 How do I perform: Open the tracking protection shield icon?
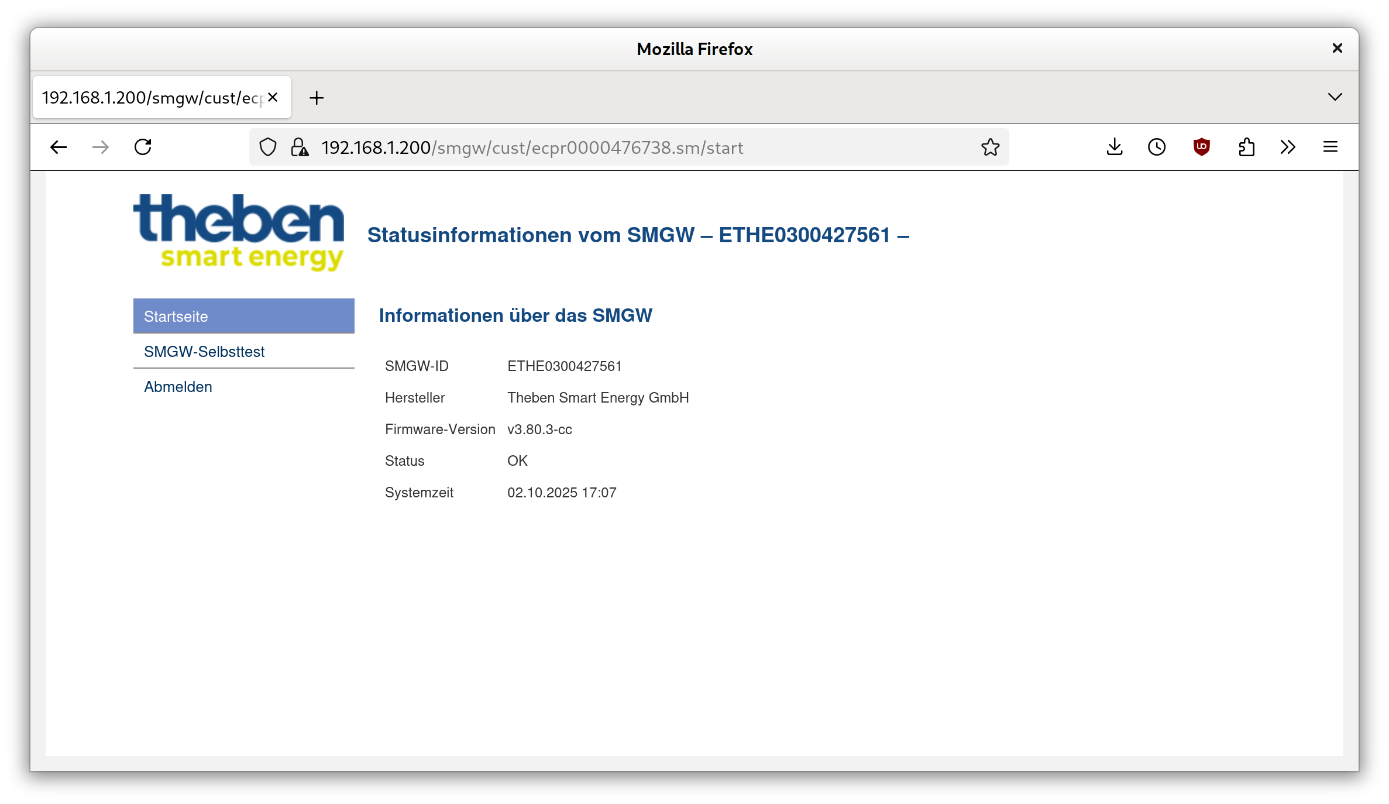point(268,147)
